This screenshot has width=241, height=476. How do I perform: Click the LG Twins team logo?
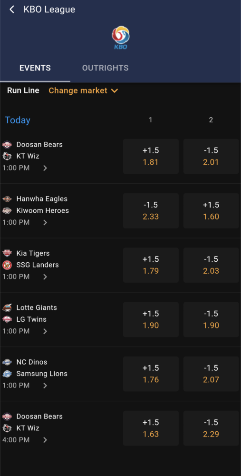point(7,319)
